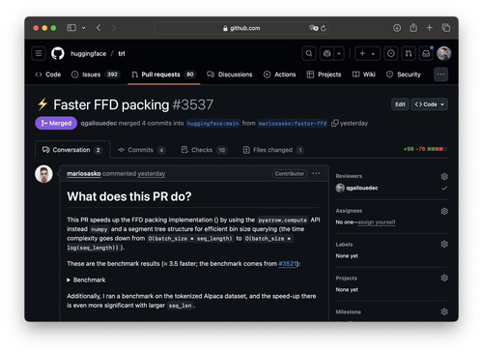483x354 pixels.
Task: Click the translate icon in address bar
Action: coord(313,28)
